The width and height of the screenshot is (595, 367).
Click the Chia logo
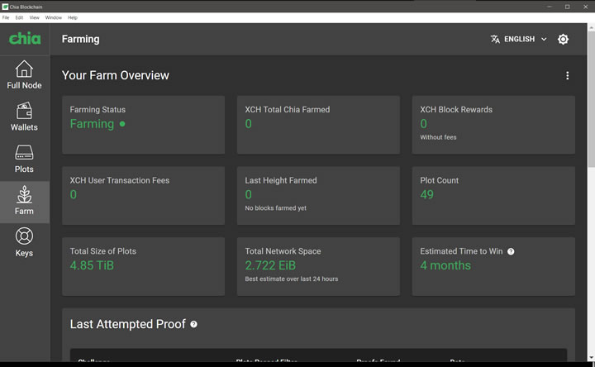(25, 39)
